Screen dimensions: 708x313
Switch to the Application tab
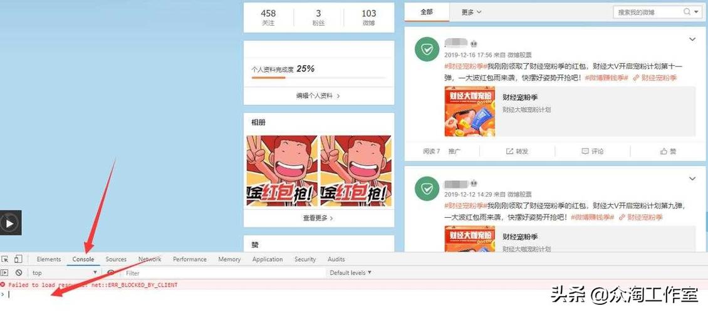click(x=268, y=259)
